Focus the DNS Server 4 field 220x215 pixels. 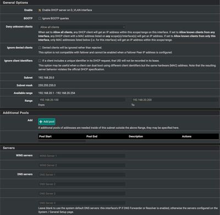coord(82,203)
